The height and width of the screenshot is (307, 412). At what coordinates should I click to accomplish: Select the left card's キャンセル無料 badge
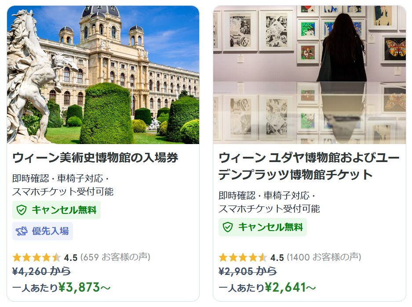pyautogui.click(x=56, y=210)
